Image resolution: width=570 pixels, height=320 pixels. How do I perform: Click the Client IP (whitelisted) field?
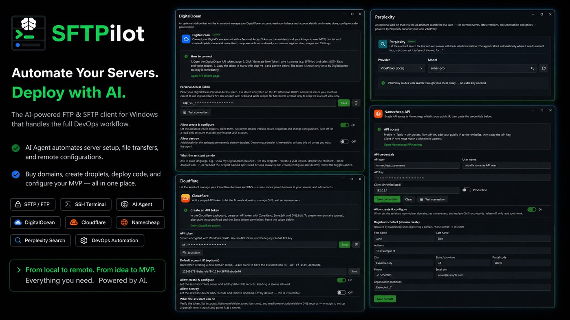click(x=416, y=190)
